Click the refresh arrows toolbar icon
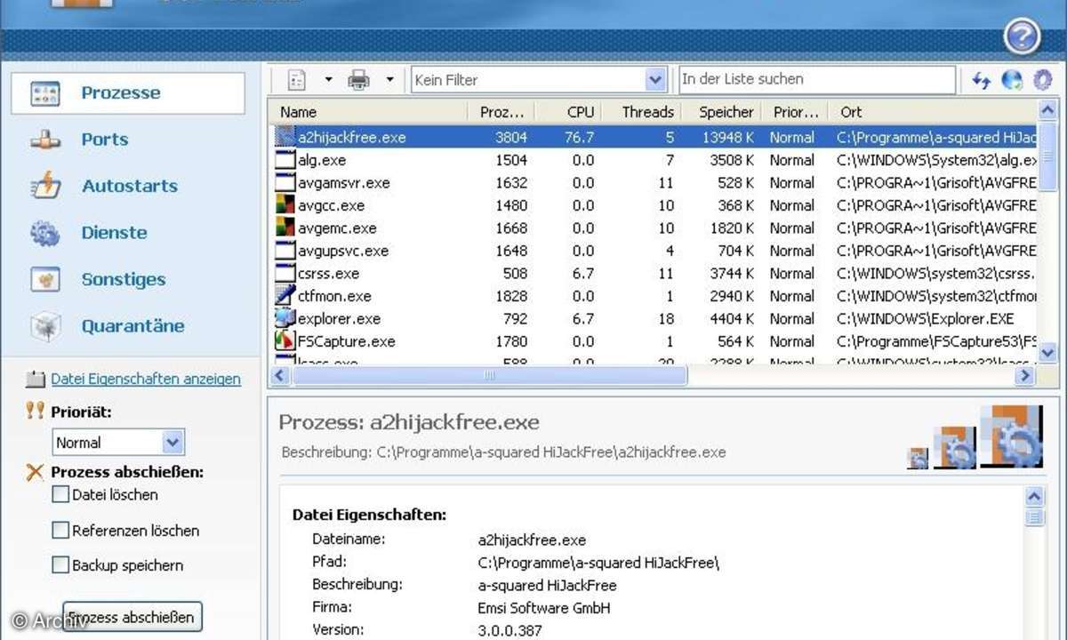Image resolution: width=1067 pixels, height=640 pixels. (x=982, y=80)
